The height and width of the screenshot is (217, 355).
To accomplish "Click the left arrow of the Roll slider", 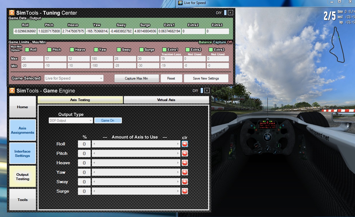I will [x=94, y=144].
